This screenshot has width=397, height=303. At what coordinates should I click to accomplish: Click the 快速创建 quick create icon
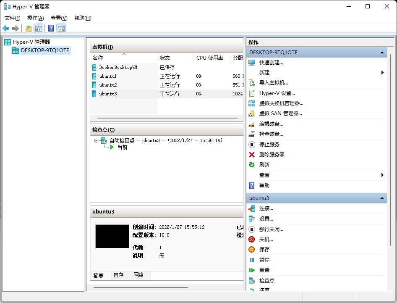point(252,62)
